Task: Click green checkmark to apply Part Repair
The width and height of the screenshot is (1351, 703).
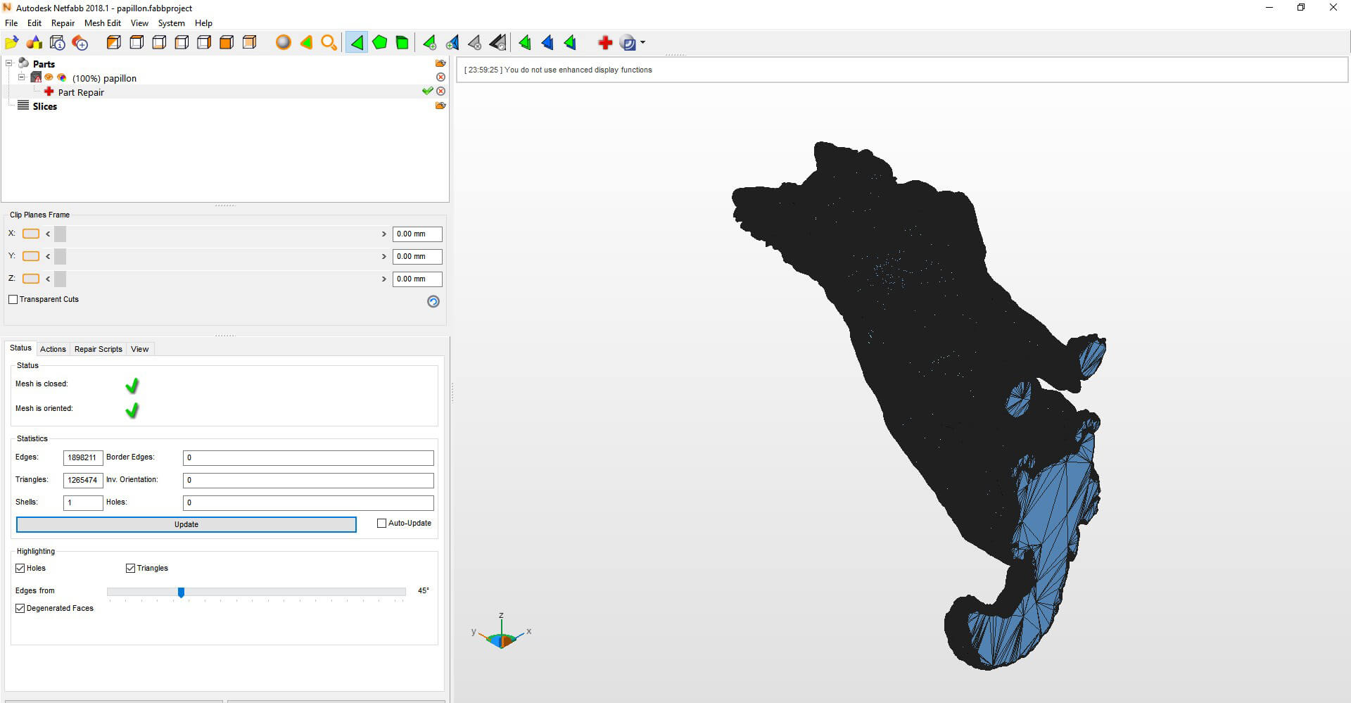Action: coord(427,91)
